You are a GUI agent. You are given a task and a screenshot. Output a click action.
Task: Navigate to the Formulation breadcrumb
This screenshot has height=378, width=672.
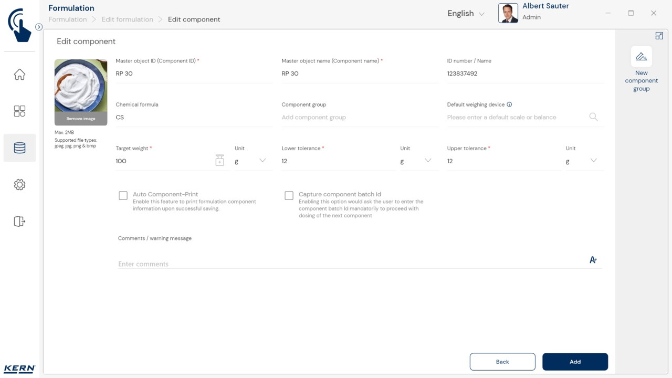[x=67, y=19]
